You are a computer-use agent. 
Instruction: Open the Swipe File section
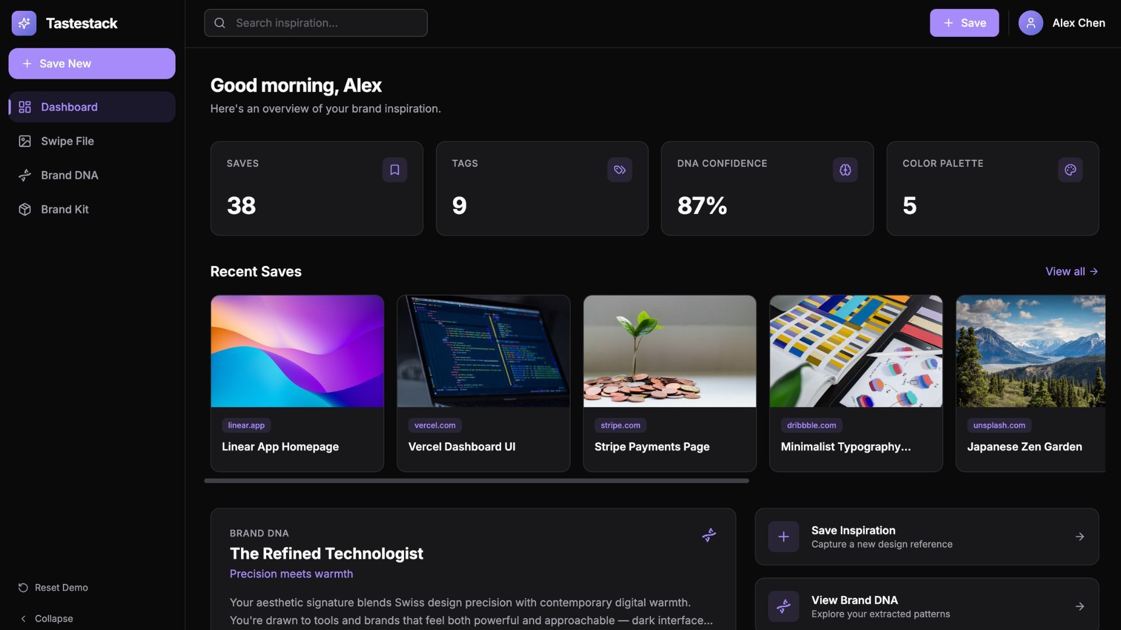(67, 141)
